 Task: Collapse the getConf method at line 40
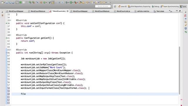[x=11, y=35]
